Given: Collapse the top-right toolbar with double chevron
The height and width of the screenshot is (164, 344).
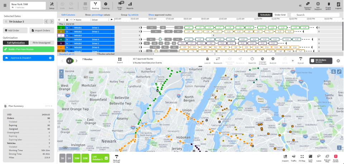Looking at the screenshot, I should click(300, 5).
